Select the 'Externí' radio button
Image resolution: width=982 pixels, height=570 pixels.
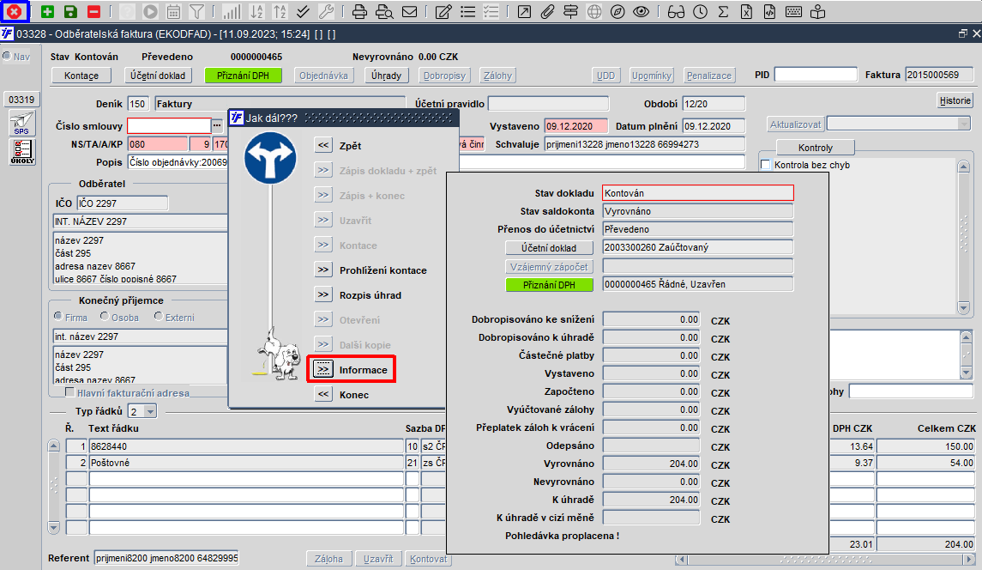click(159, 317)
